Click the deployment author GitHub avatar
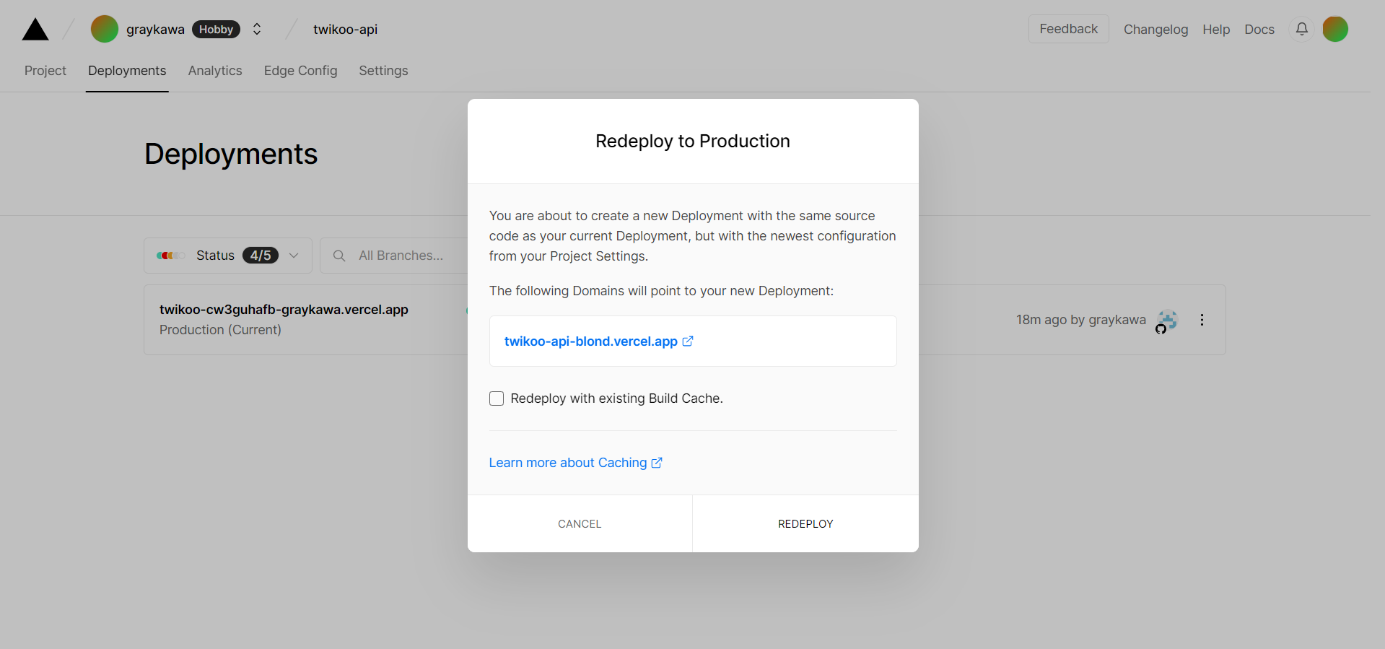 click(x=1166, y=321)
